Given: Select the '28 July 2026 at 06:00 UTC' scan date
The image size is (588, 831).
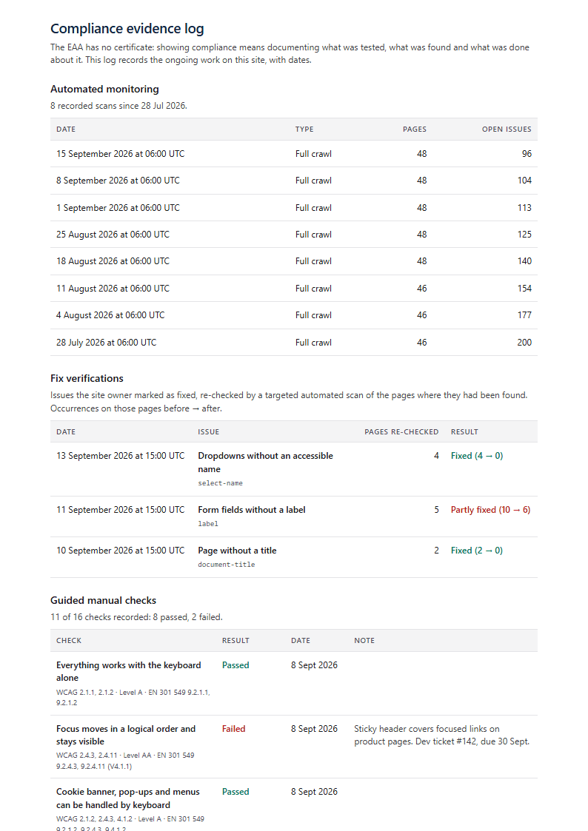Looking at the screenshot, I should (x=106, y=343).
